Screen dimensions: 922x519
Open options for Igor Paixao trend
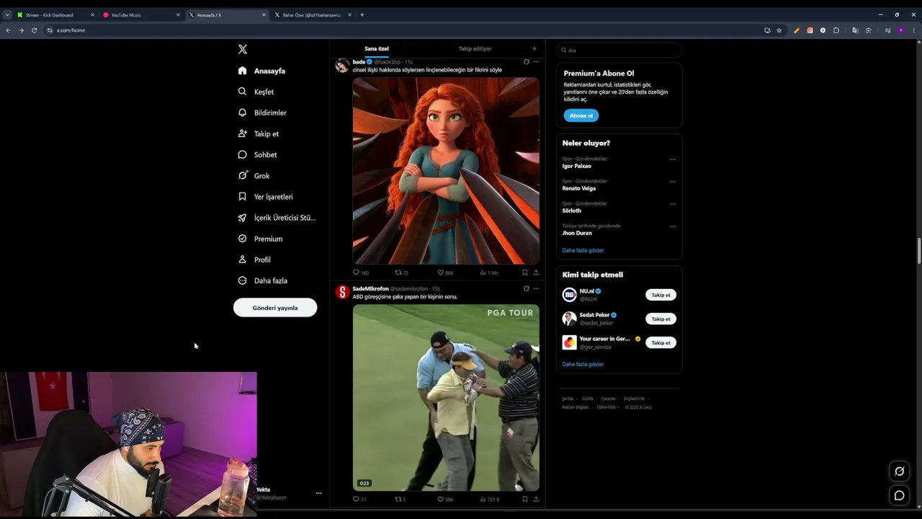[673, 159]
